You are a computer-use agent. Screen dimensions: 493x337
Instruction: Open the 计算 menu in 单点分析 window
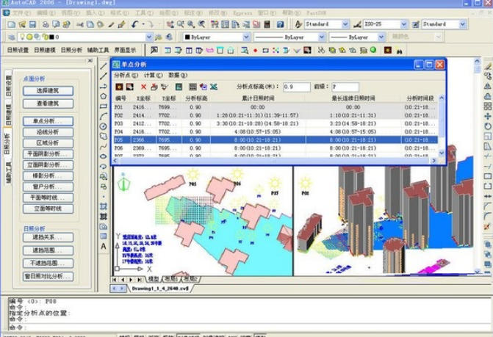click(x=149, y=76)
